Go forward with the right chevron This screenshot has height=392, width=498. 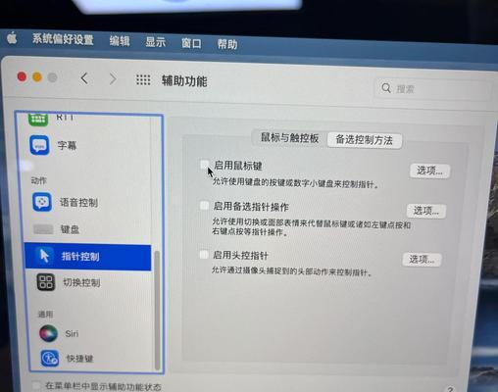(113, 79)
